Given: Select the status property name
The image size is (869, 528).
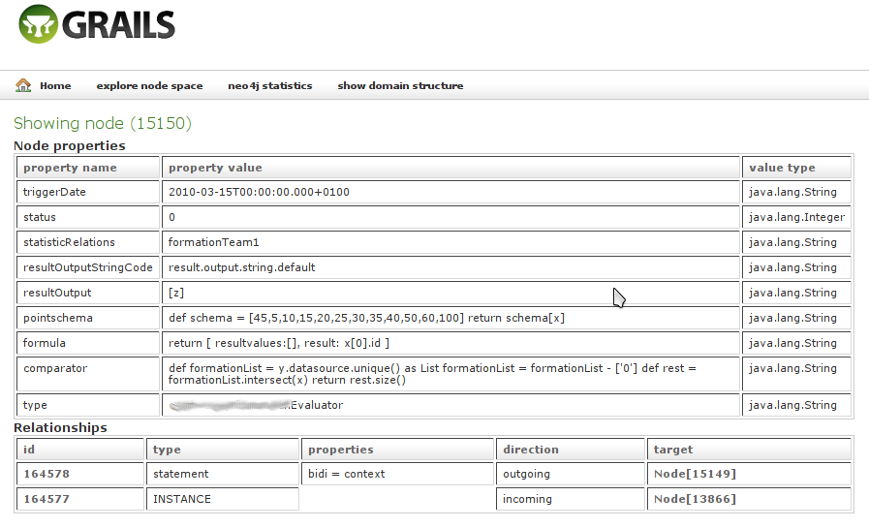Looking at the screenshot, I should pyautogui.click(x=40, y=217).
